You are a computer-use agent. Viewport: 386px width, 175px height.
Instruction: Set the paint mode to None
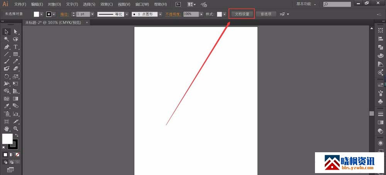click(17, 155)
